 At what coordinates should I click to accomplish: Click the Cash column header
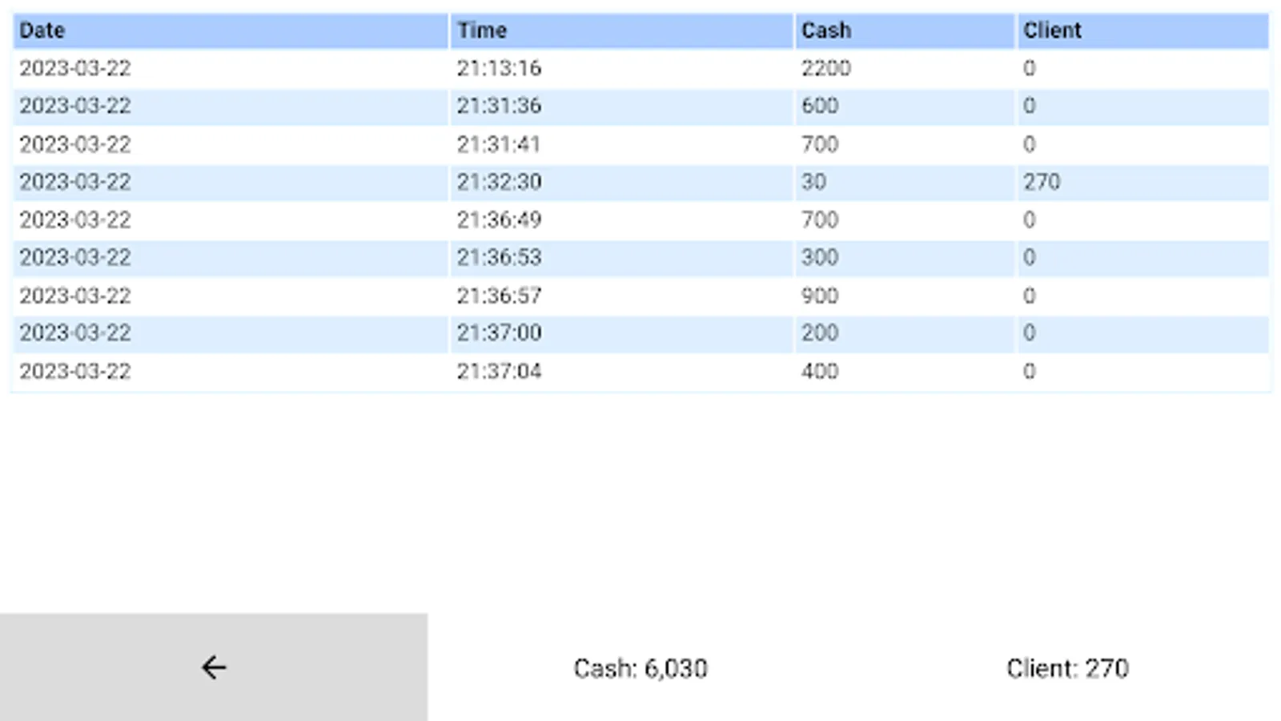(x=826, y=30)
